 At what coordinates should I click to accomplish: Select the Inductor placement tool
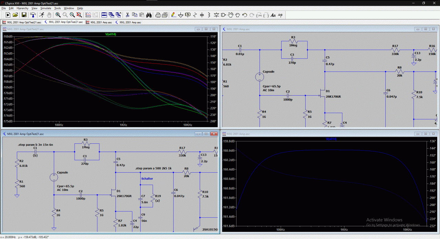tap(209, 15)
